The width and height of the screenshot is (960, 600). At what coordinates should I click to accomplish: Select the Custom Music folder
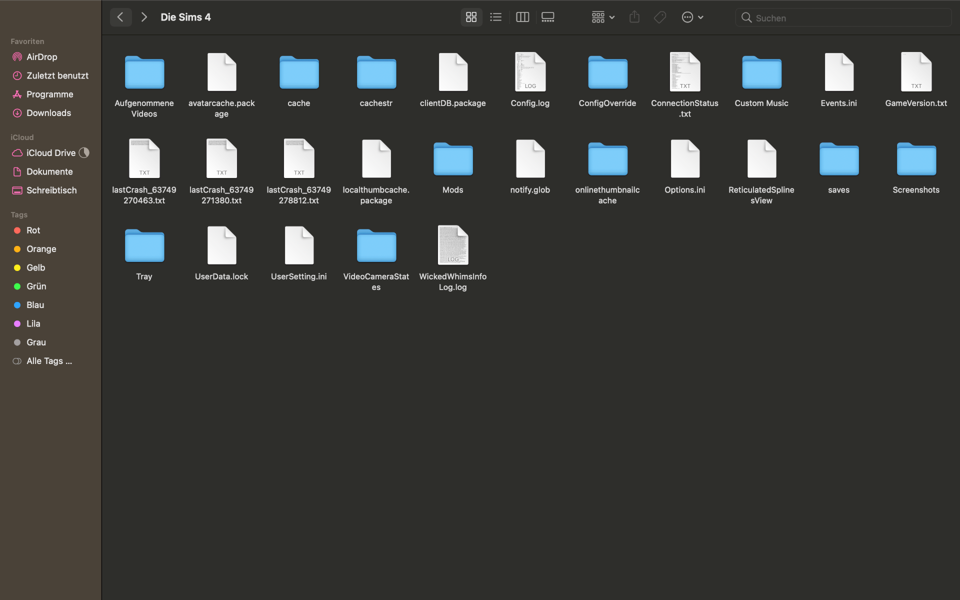click(761, 73)
